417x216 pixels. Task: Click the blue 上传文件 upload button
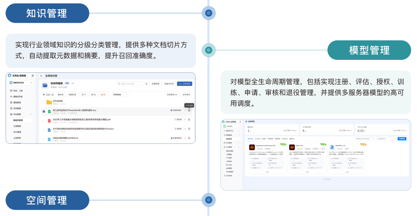click(x=185, y=84)
